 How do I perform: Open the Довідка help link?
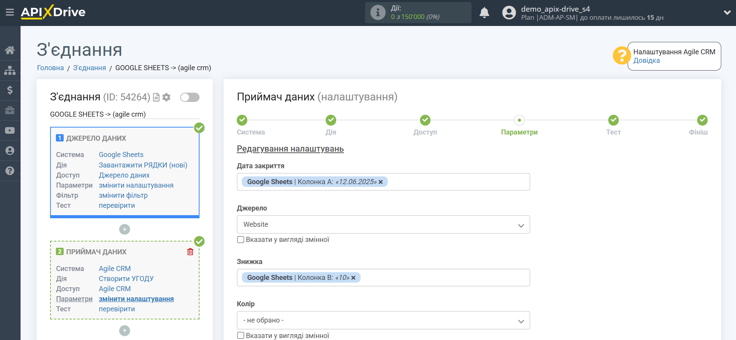coord(647,60)
